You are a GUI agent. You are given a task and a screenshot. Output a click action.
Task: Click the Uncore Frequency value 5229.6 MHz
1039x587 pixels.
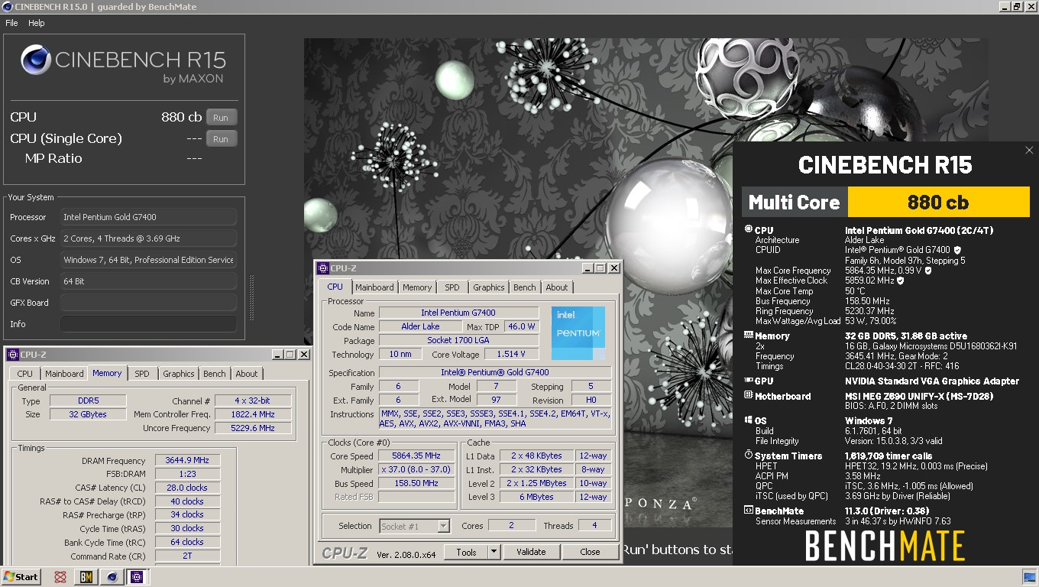[x=252, y=428]
